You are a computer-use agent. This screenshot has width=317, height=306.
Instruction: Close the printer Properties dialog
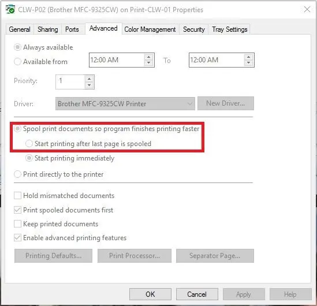point(307,9)
